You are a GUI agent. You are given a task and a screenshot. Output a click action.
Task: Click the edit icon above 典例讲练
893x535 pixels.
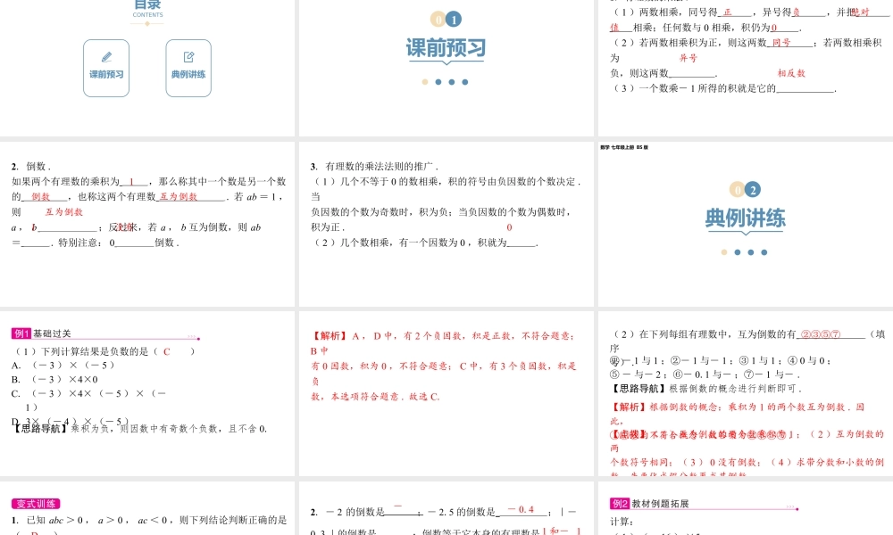[x=188, y=56]
